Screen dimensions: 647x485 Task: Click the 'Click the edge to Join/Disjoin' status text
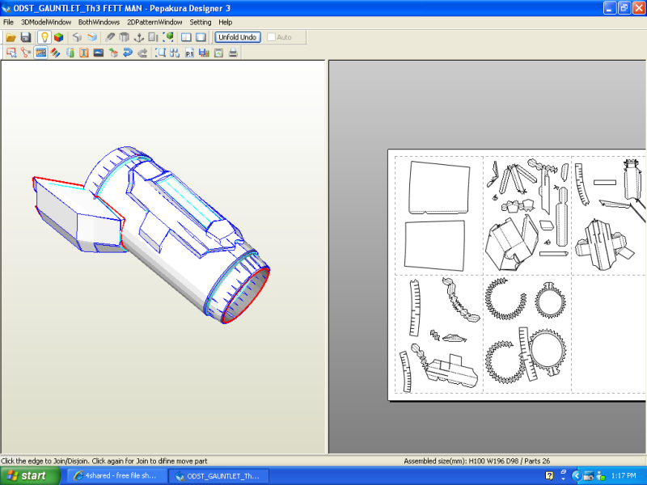click(104, 461)
